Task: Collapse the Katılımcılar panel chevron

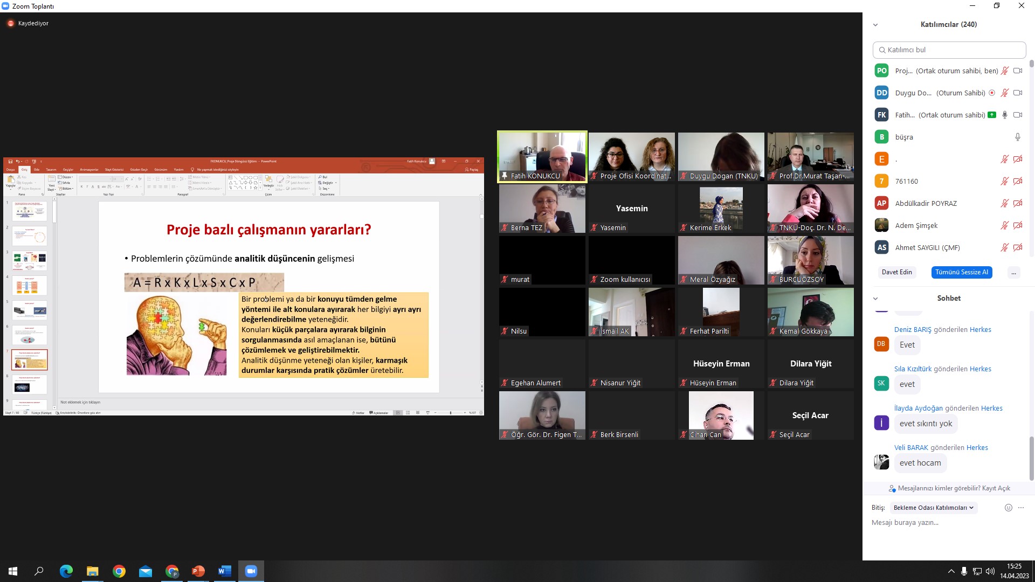Action: click(875, 25)
